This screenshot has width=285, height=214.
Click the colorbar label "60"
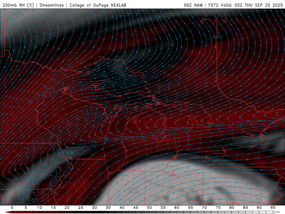[177, 208]
